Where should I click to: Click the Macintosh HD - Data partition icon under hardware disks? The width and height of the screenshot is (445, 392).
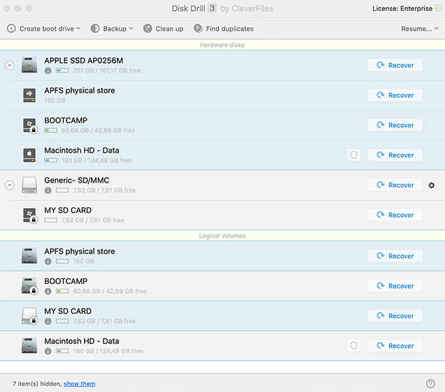point(29,155)
